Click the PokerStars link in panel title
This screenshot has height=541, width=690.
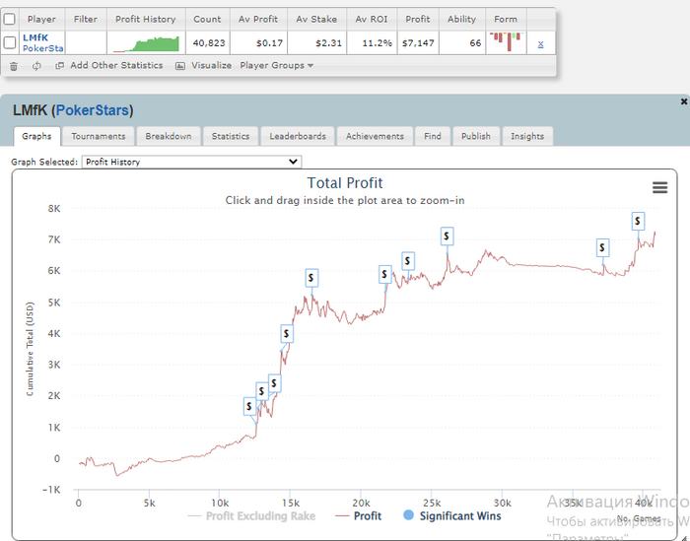93,110
